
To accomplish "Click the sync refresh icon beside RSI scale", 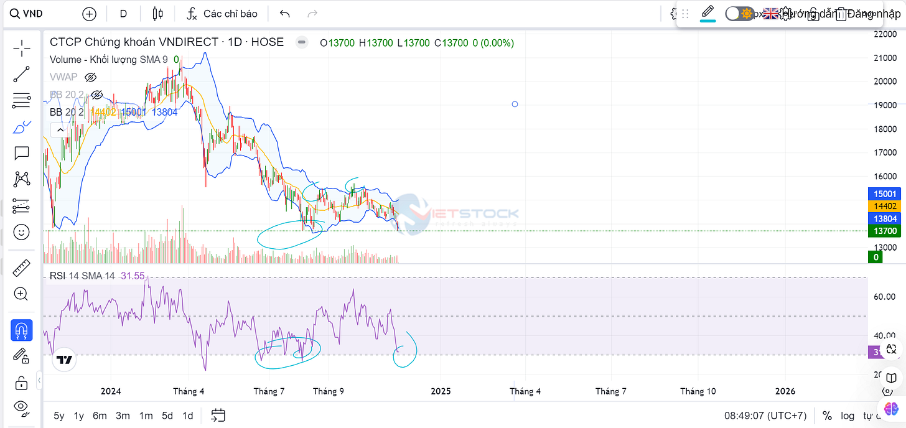I will 891,349.
